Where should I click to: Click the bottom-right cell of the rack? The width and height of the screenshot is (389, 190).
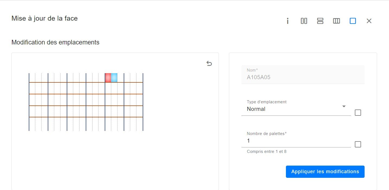click(140, 124)
